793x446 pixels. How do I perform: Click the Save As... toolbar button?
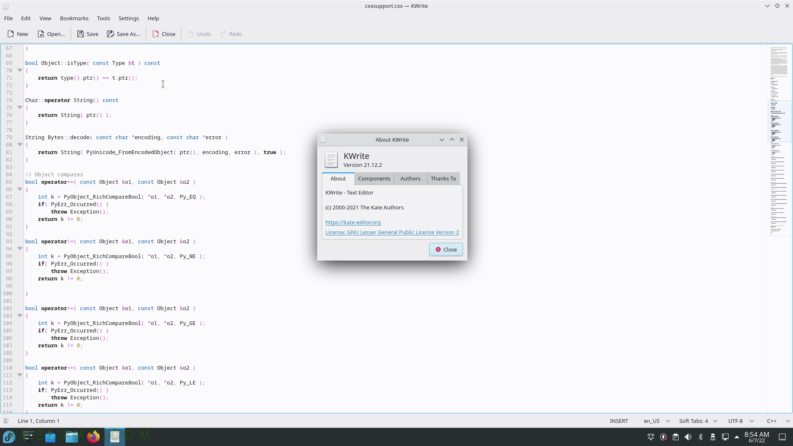pos(123,34)
